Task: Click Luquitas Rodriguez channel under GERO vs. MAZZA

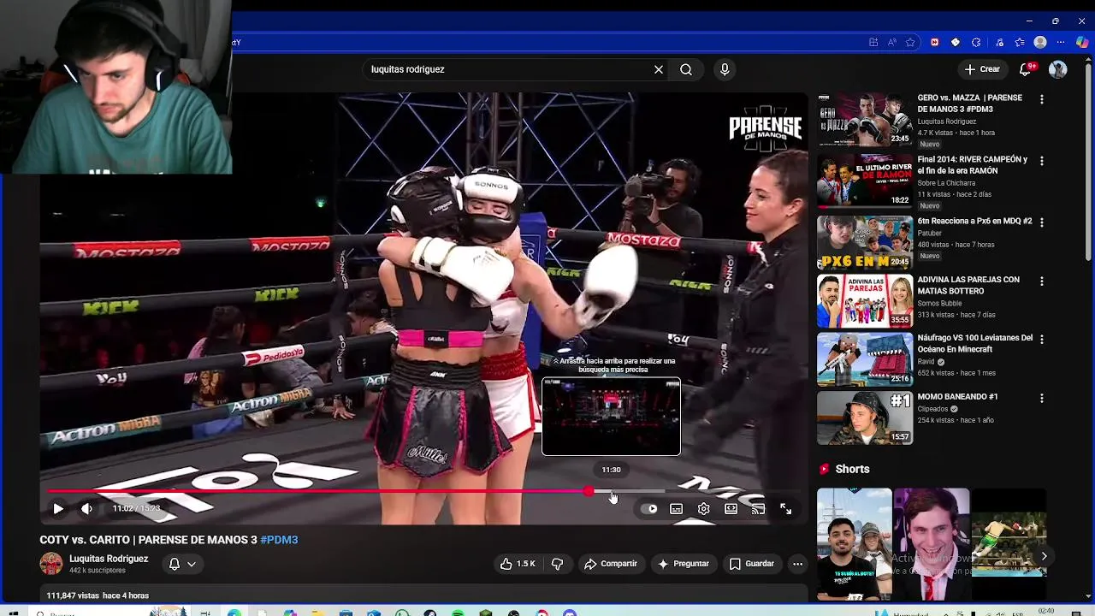Action: pyautogui.click(x=946, y=121)
